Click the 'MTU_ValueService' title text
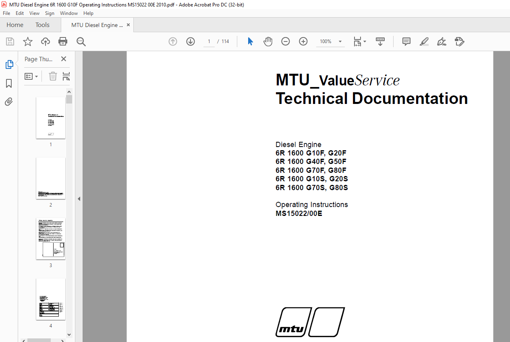 click(x=338, y=80)
